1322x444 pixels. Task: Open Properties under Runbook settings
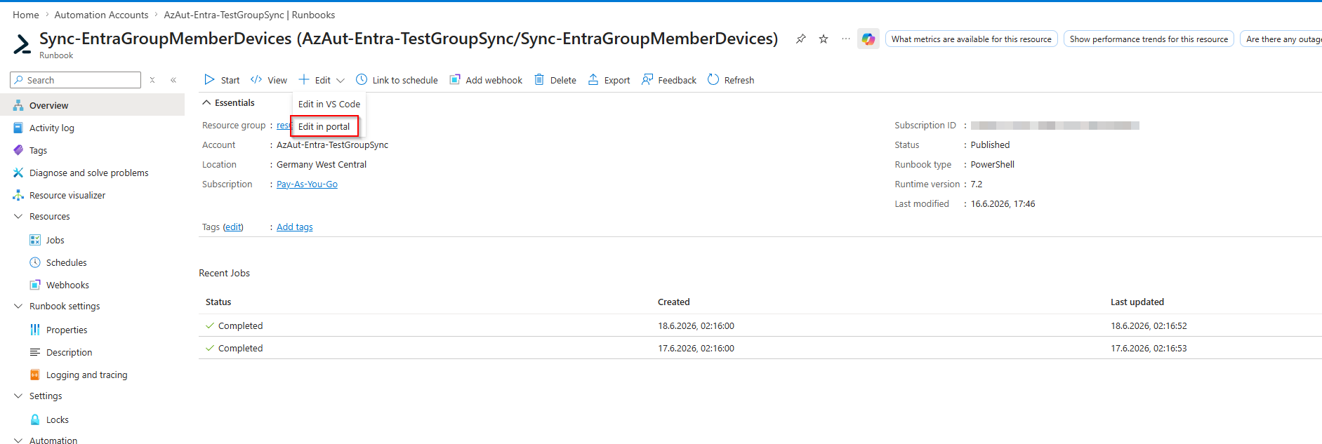(x=67, y=330)
